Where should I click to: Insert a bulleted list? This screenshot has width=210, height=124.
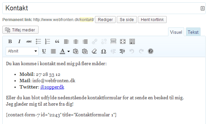38,41
